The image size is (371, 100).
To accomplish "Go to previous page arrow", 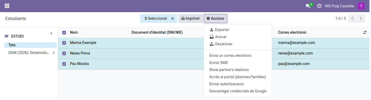I will point(352,18).
